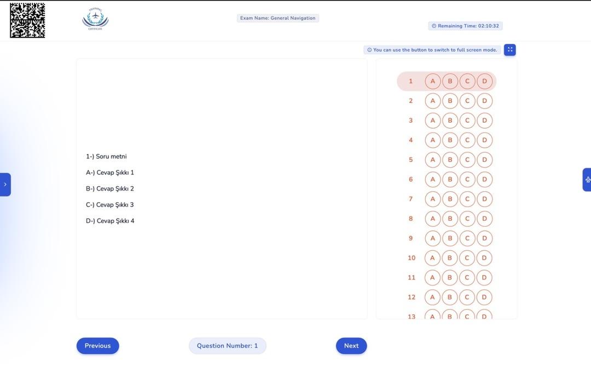Viewport: 591px width, 372px height.
Task: Choose option B-) Cevap Şıkkı 2 text
Action: (110, 188)
